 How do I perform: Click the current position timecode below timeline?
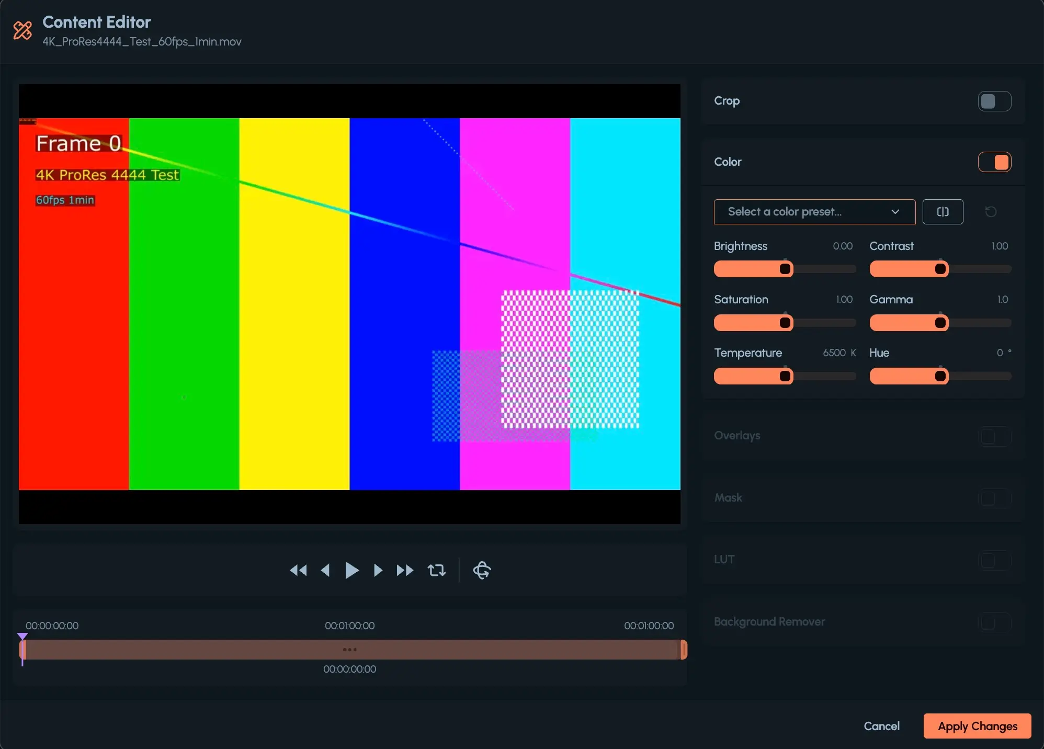pos(349,669)
